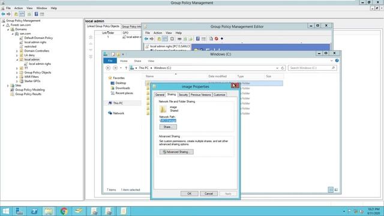Select Recent places in explorer sidebar
The height and width of the screenshot is (216, 384).
pyautogui.click(x=124, y=94)
